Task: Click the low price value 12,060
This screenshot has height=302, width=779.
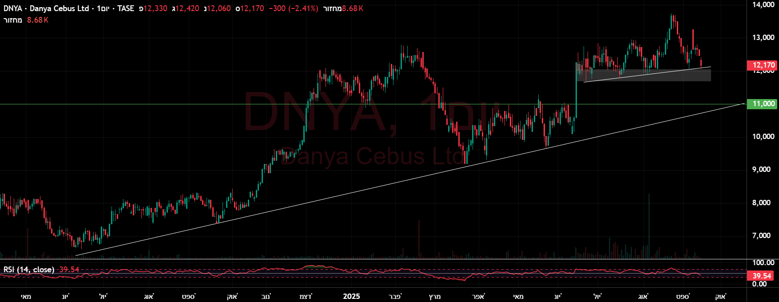Action: [x=219, y=8]
